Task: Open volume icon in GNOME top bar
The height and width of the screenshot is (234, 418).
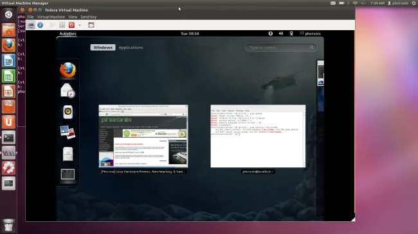Action: point(281,33)
